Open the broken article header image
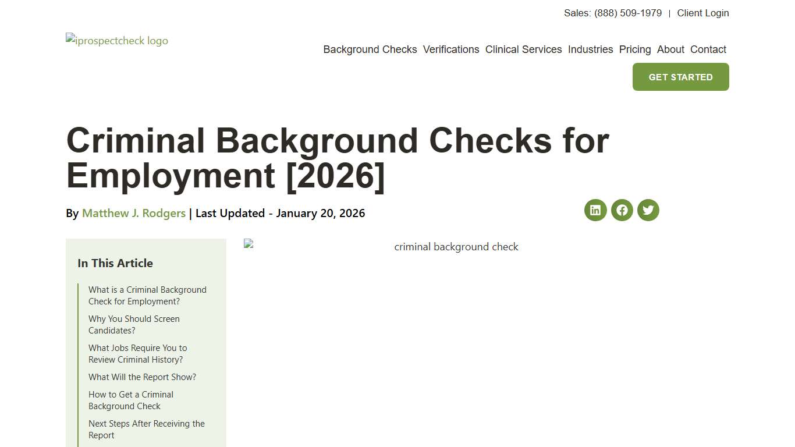This screenshot has height=447, width=795. 249,243
